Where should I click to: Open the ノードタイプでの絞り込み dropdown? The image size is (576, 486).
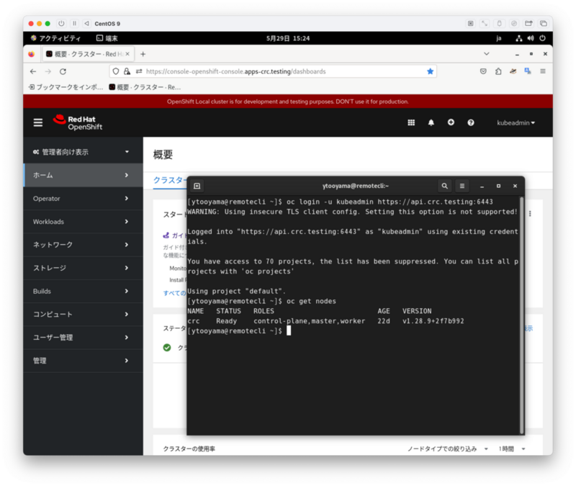pyautogui.click(x=448, y=449)
